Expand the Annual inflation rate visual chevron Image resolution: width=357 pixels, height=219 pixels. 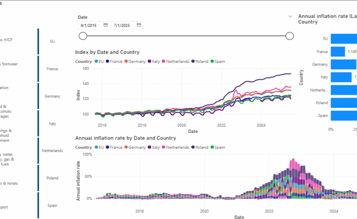click(x=290, y=16)
